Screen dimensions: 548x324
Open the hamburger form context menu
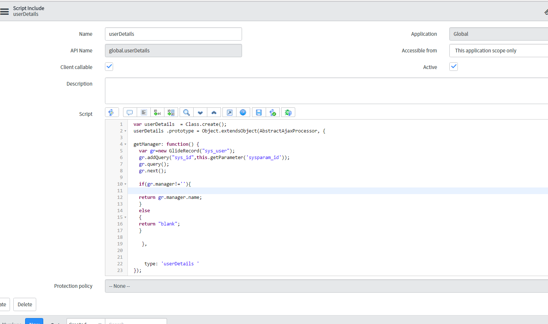pos(4,11)
